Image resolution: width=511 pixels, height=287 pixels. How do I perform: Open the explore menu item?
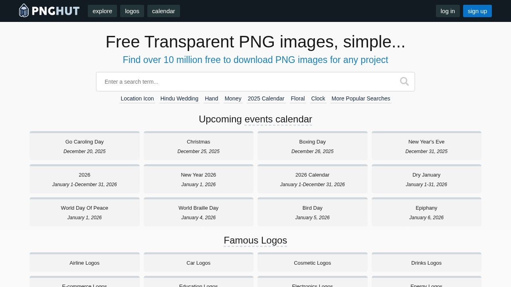(102, 11)
